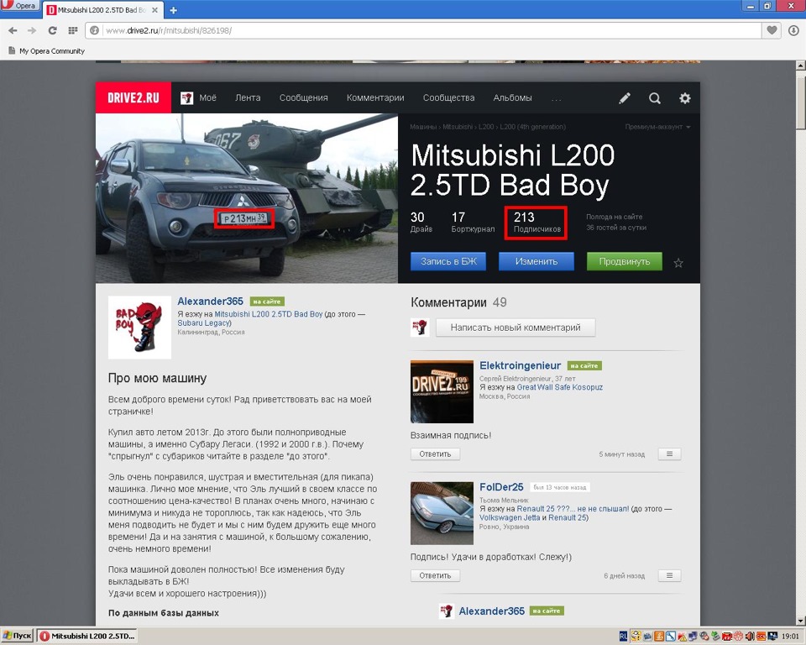Screen dimensions: 806x645
Task: Open the Сообщения section
Action: 303,97
